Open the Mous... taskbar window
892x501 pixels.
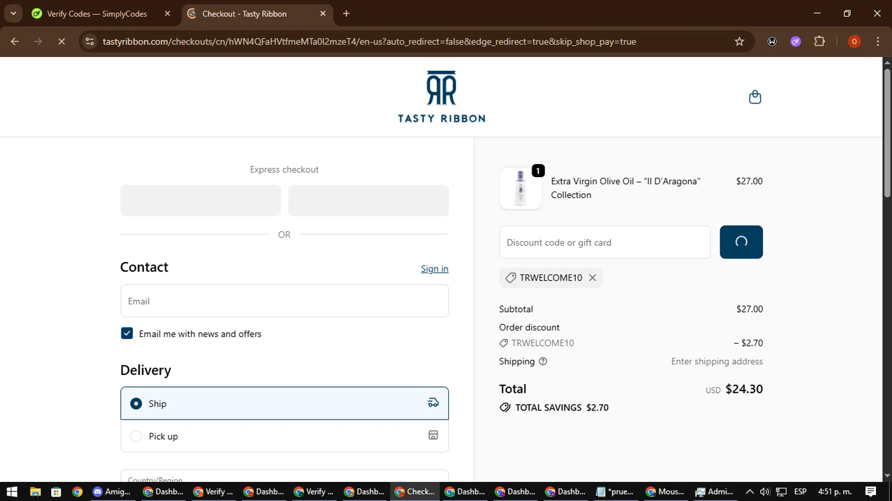tap(665, 491)
